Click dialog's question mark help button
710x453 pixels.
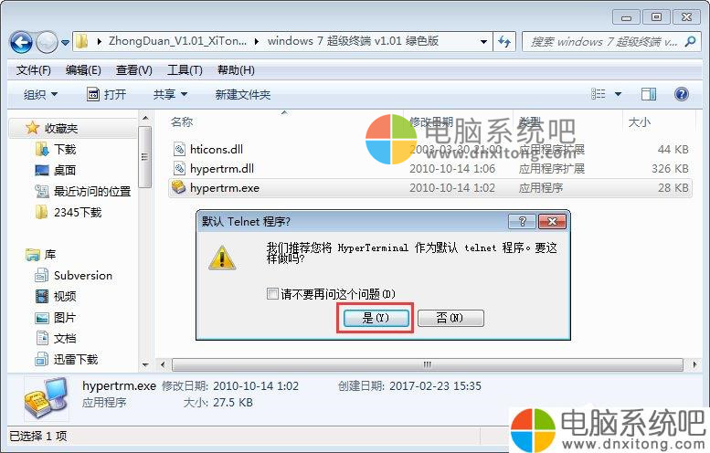[522, 221]
